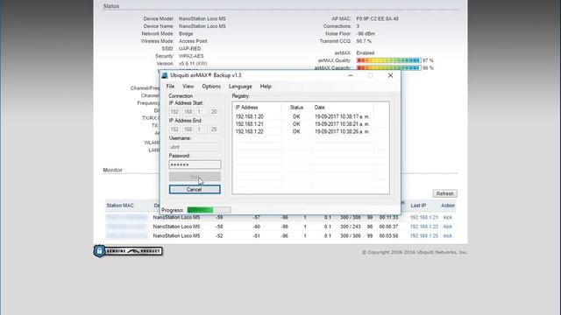
Task: Open the Help menu
Action: tap(266, 87)
